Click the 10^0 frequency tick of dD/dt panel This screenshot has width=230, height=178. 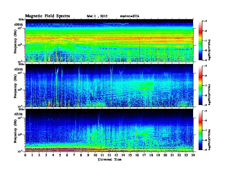click(20, 90)
